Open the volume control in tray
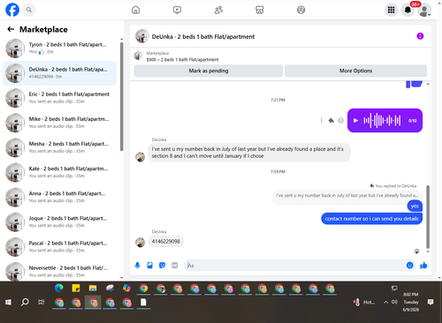This screenshot has height=323, width=442. tap(394, 302)
